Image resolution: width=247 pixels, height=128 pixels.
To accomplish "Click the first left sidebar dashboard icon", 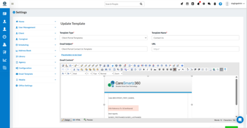I will pyautogui.click(x=5, y=14).
